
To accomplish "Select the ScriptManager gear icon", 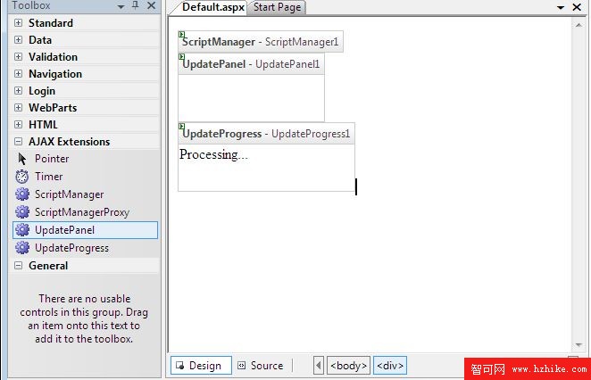I will [x=22, y=194].
